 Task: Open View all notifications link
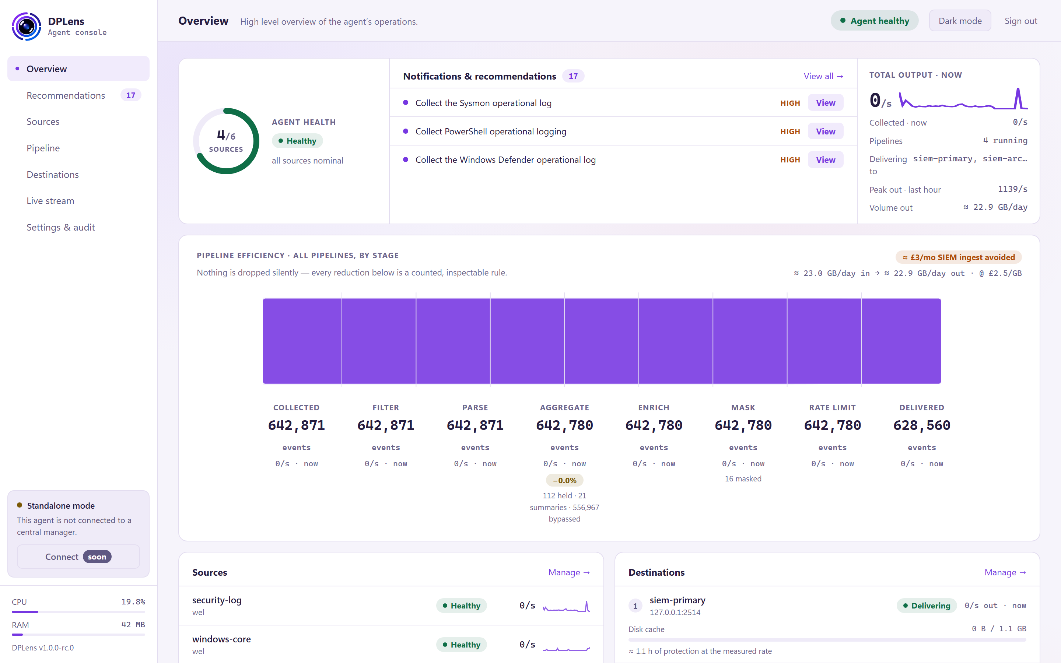[x=823, y=76]
